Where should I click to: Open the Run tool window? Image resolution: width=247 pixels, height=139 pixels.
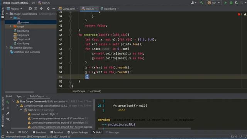(x=10, y=132)
